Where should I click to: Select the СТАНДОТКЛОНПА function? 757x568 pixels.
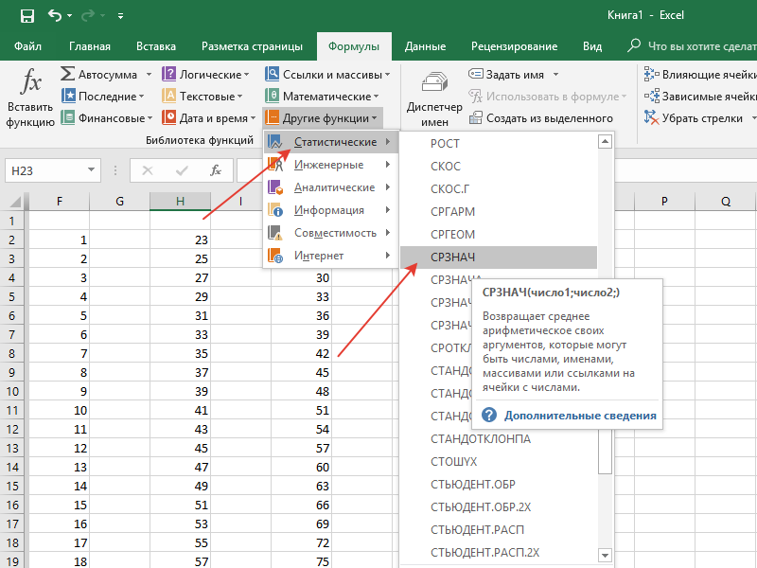(x=499, y=439)
